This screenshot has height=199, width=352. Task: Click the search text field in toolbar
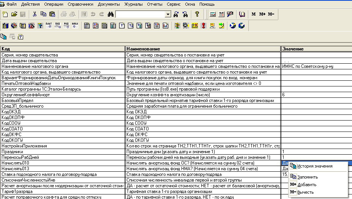[x=140, y=14]
